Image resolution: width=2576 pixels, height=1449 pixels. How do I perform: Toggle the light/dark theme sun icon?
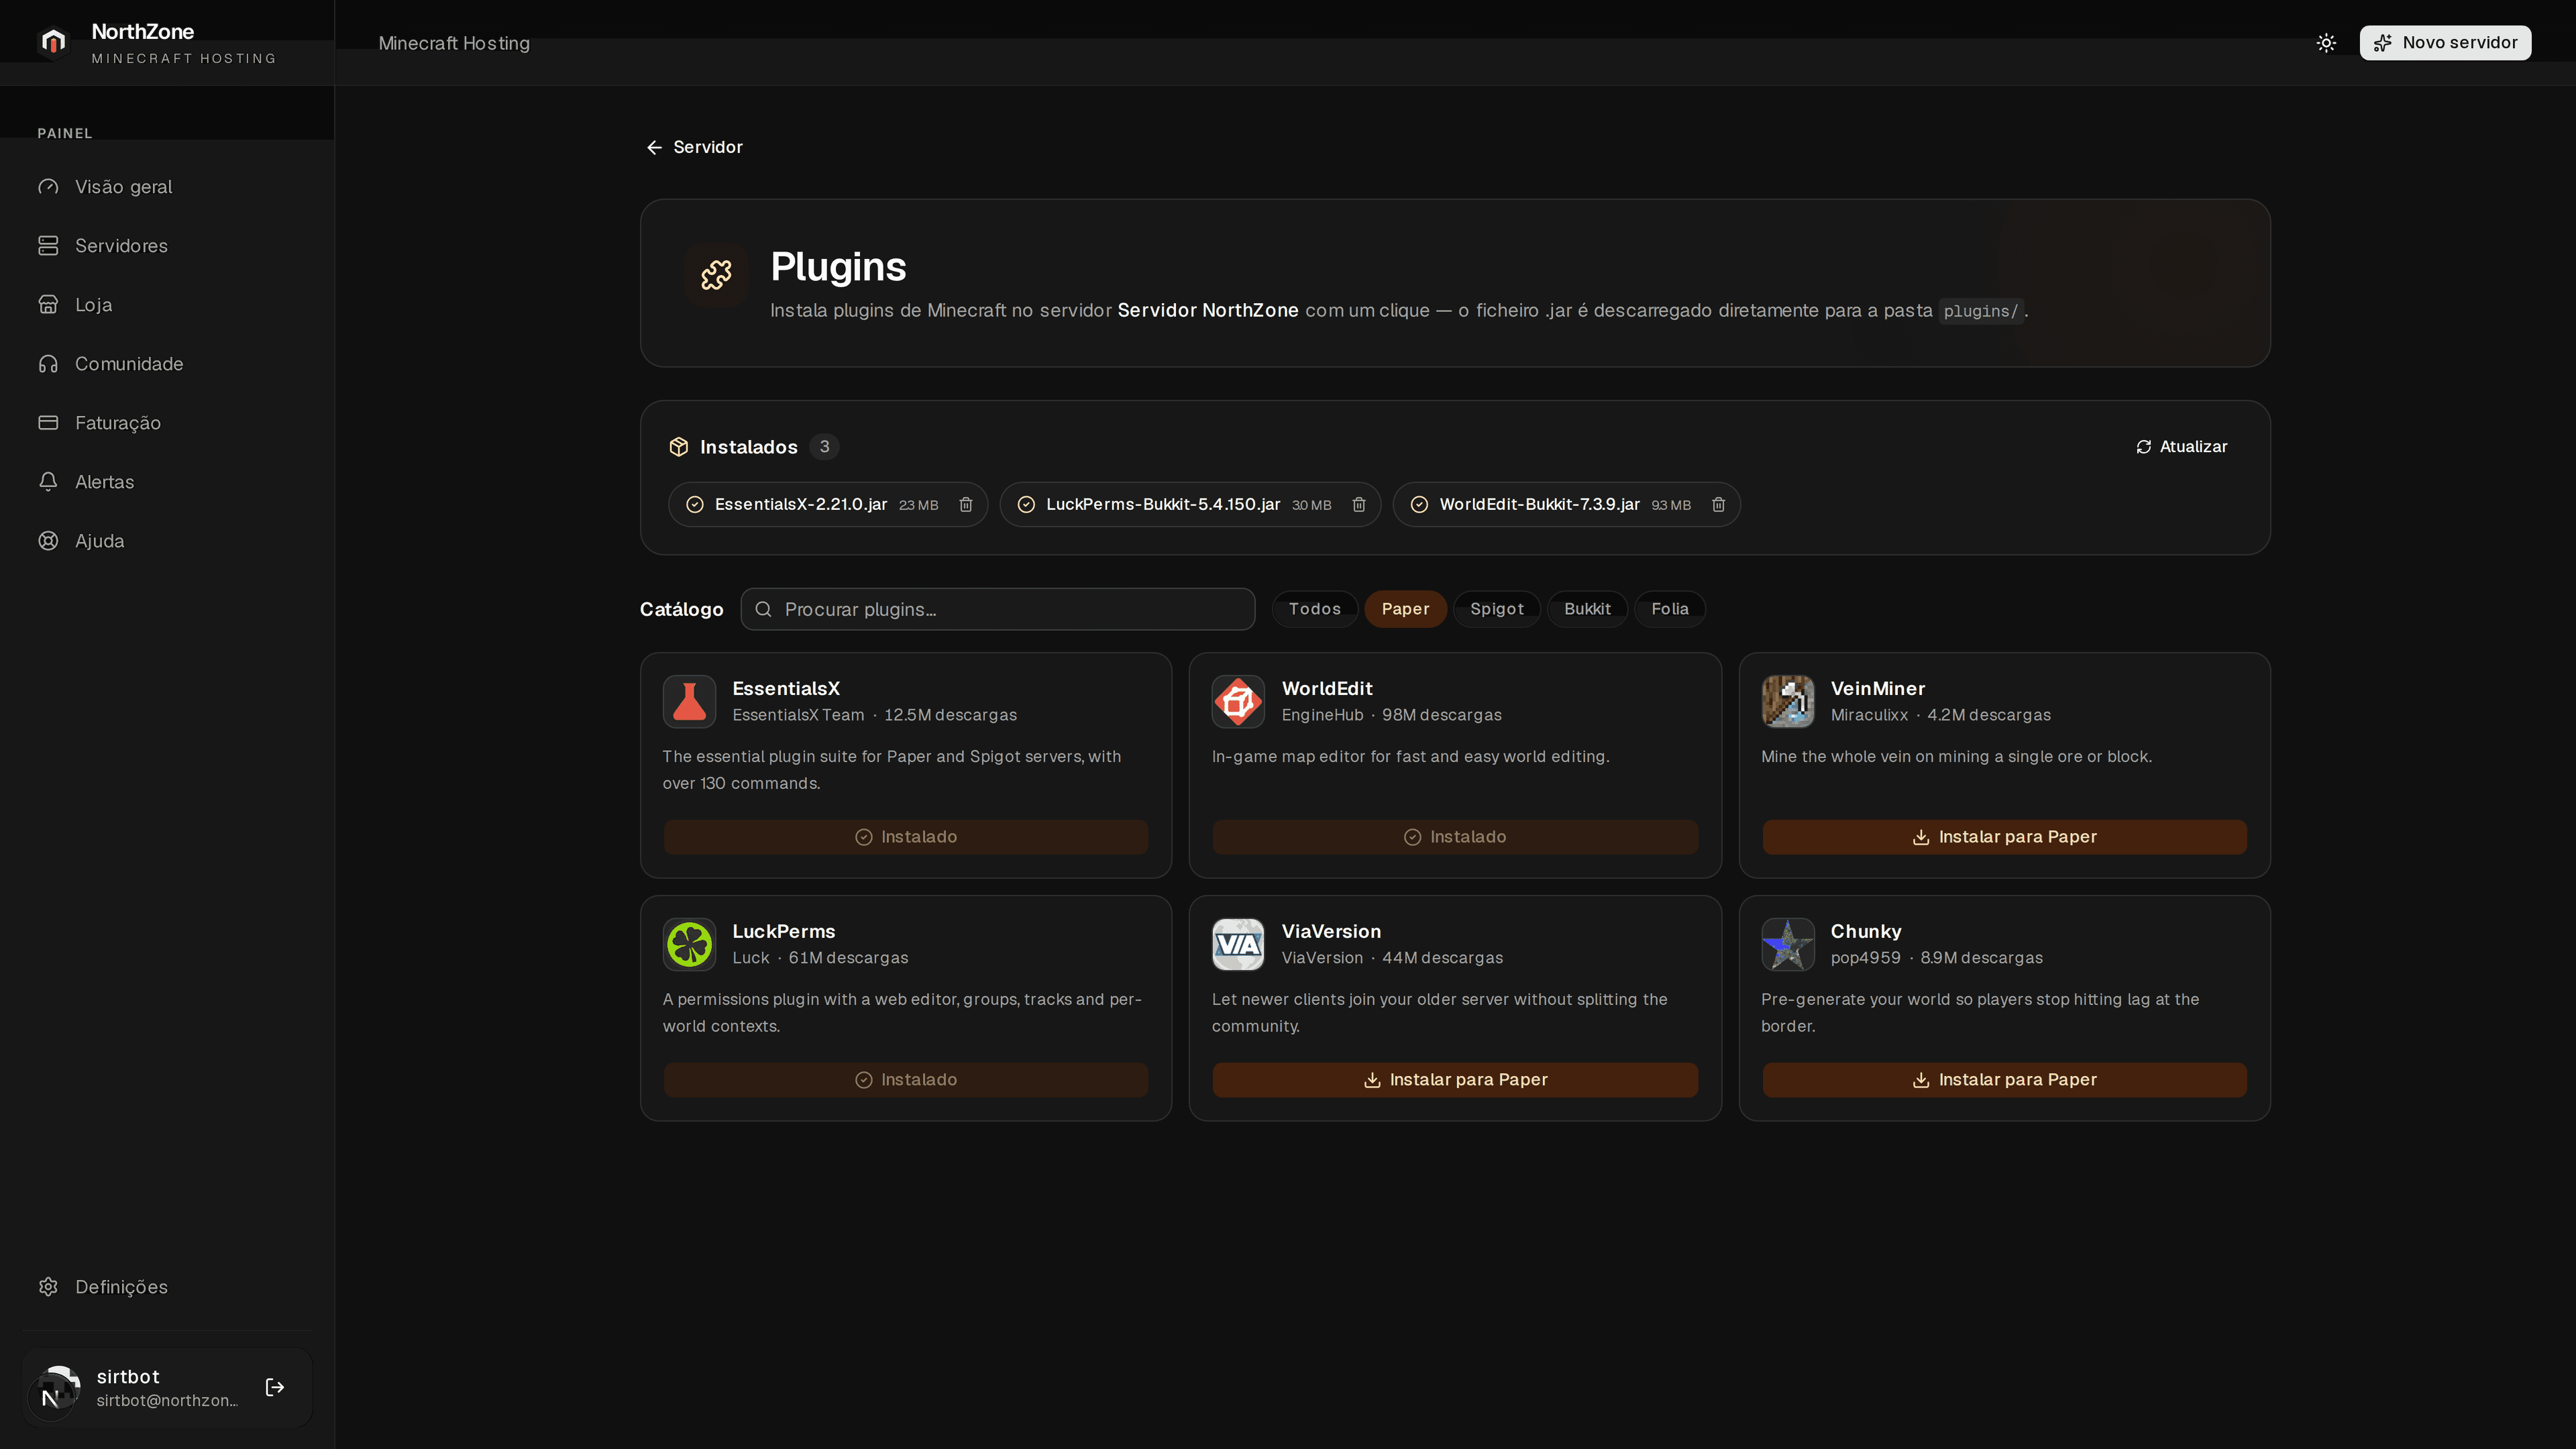pyautogui.click(x=2326, y=43)
